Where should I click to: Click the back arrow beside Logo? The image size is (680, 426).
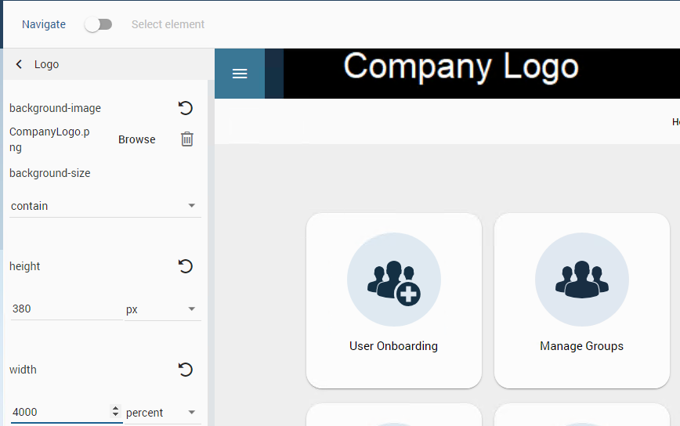click(19, 64)
